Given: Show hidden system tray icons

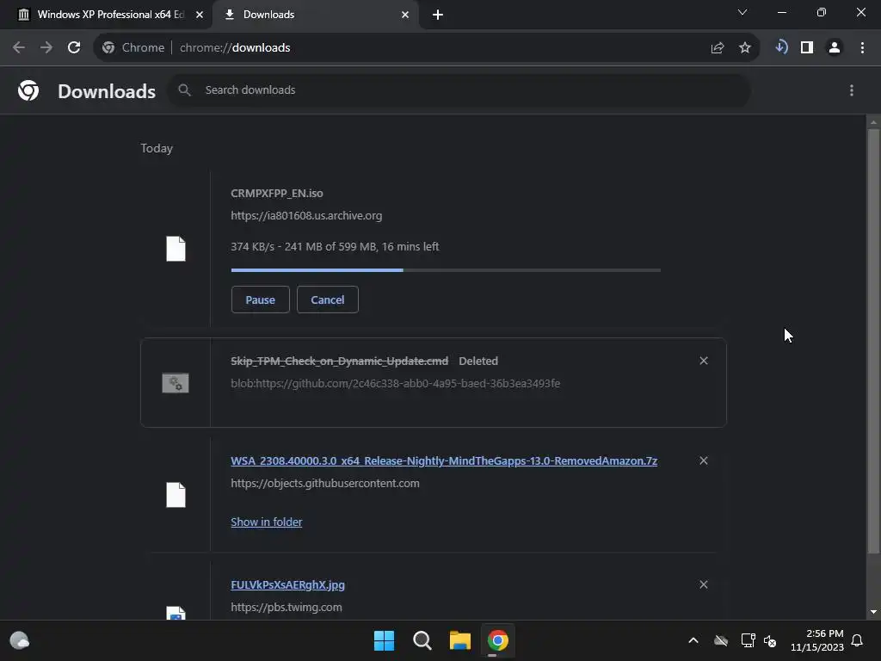Looking at the screenshot, I should (693, 640).
